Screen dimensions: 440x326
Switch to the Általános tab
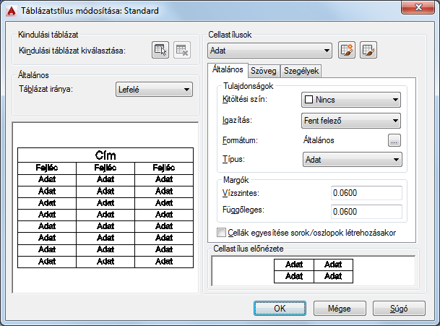click(x=228, y=69)
